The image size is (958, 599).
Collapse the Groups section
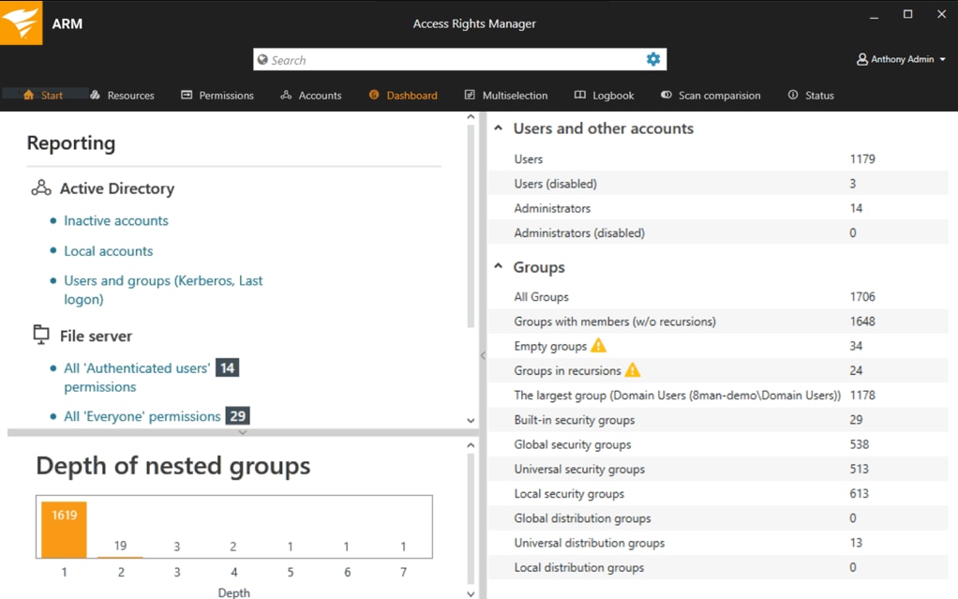(x=499, y=267)
